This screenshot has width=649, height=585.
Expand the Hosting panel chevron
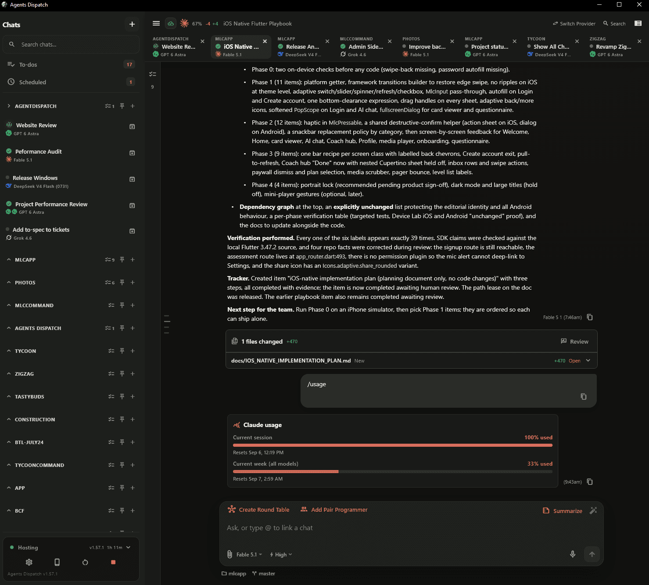[x=128, y=548]
